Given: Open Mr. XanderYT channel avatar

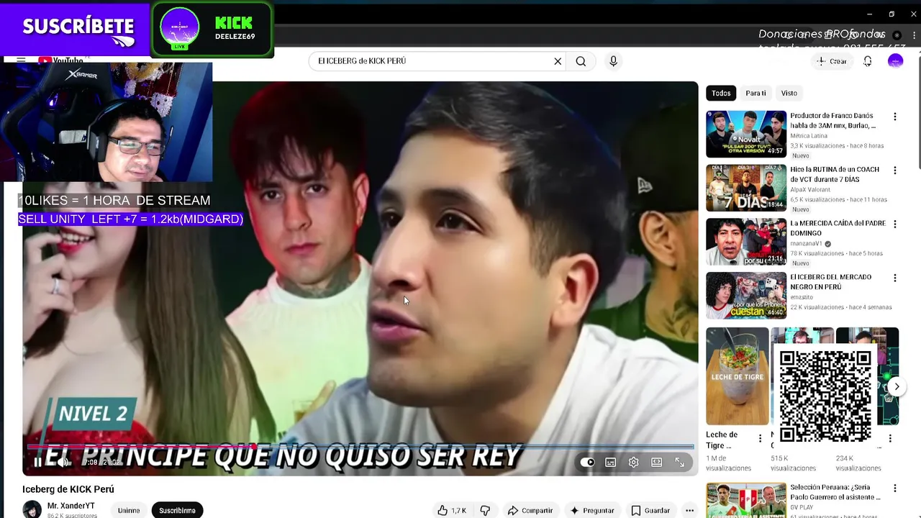Looking at the screenshot, I should click(32, 509).
